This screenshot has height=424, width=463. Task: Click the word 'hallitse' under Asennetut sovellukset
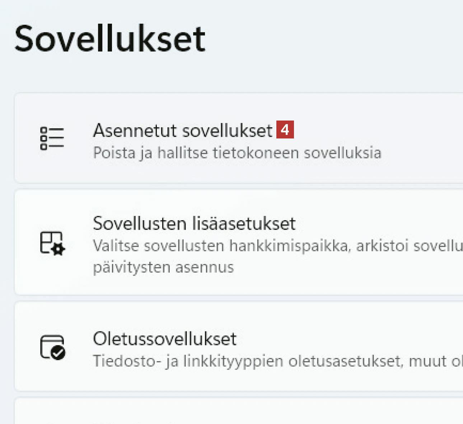[x=182, y=153]
